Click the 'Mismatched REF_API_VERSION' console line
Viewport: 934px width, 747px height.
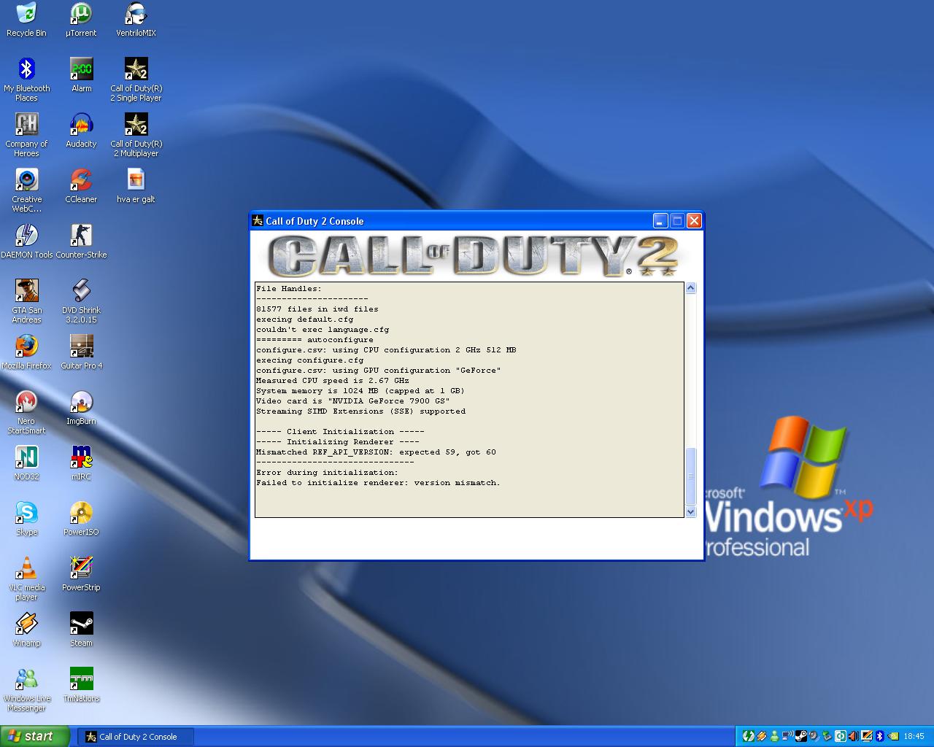(x=376, y=452)
